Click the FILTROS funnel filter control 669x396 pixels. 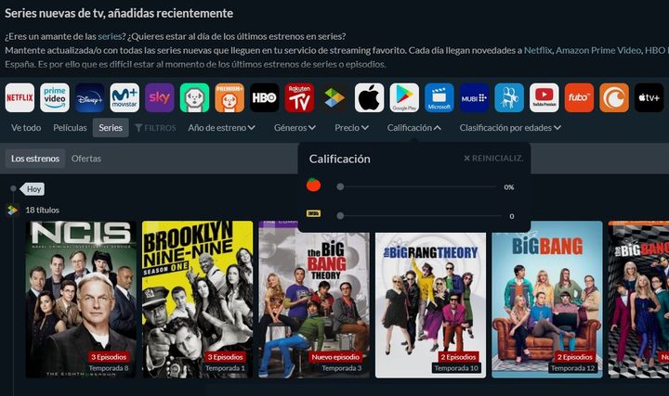pyautogui.click(x=155, y=128)
